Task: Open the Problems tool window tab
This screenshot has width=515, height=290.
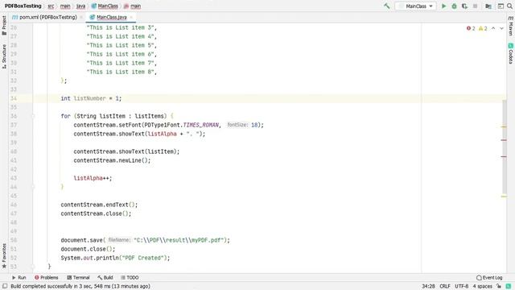Action: pyautogui.click(x=47, y=277)
